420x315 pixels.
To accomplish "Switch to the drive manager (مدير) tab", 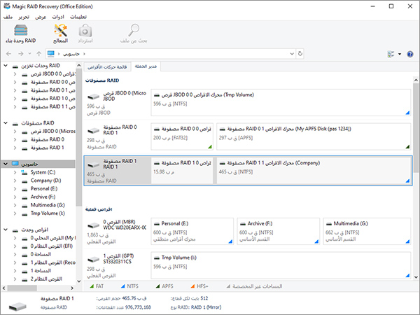I will click(146, 66).
